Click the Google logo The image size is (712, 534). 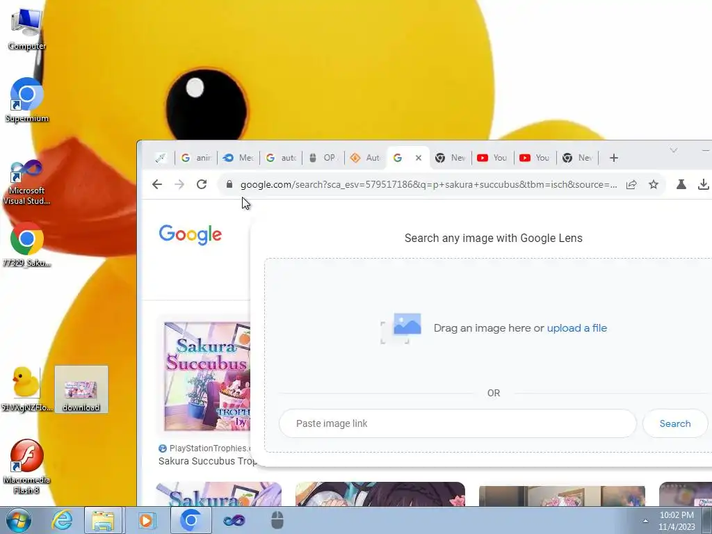click(x=191, y=235)
